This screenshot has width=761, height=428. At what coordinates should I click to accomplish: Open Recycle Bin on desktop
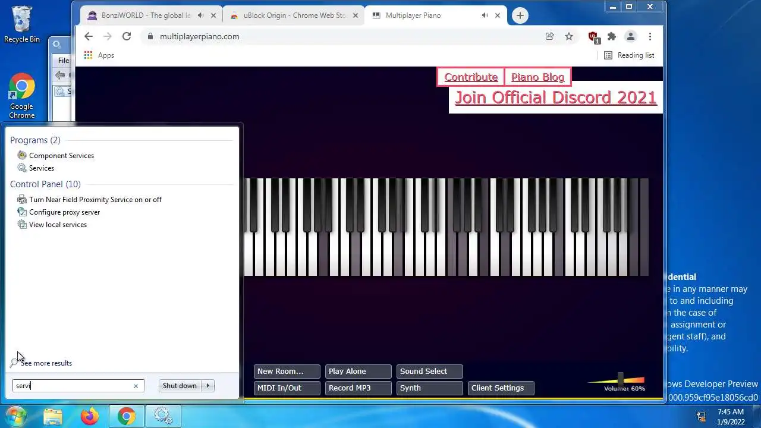click(x=22, y=25)
